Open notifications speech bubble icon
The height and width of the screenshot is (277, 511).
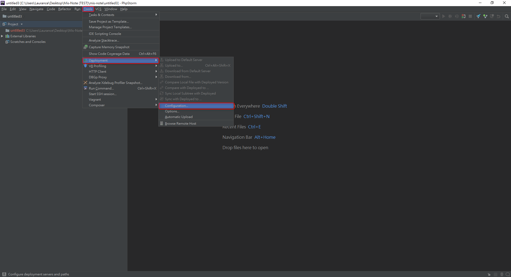(508, 274)
